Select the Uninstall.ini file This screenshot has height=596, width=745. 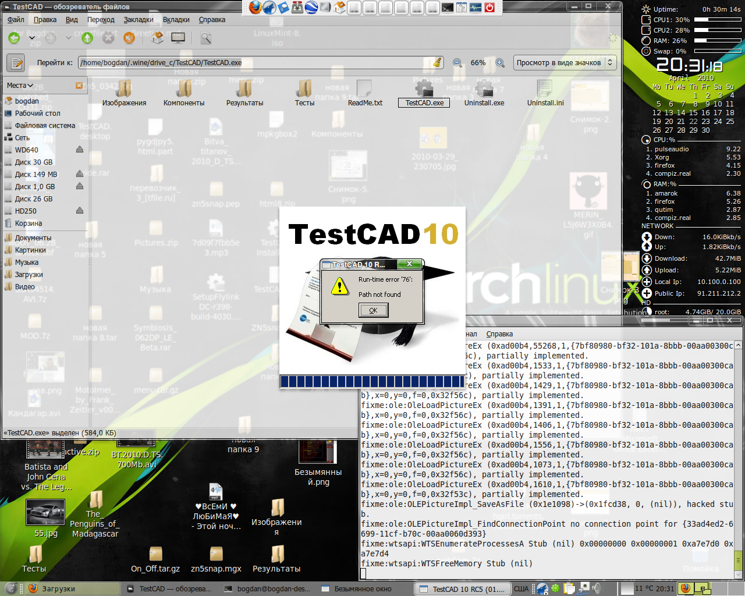coord(545,94)
